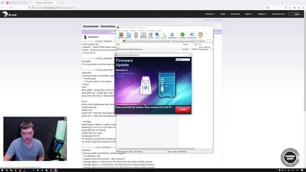306x172 pixels.
Task: Click tracking protection shield icon in address bar
Action: click(x=30, y=8)
